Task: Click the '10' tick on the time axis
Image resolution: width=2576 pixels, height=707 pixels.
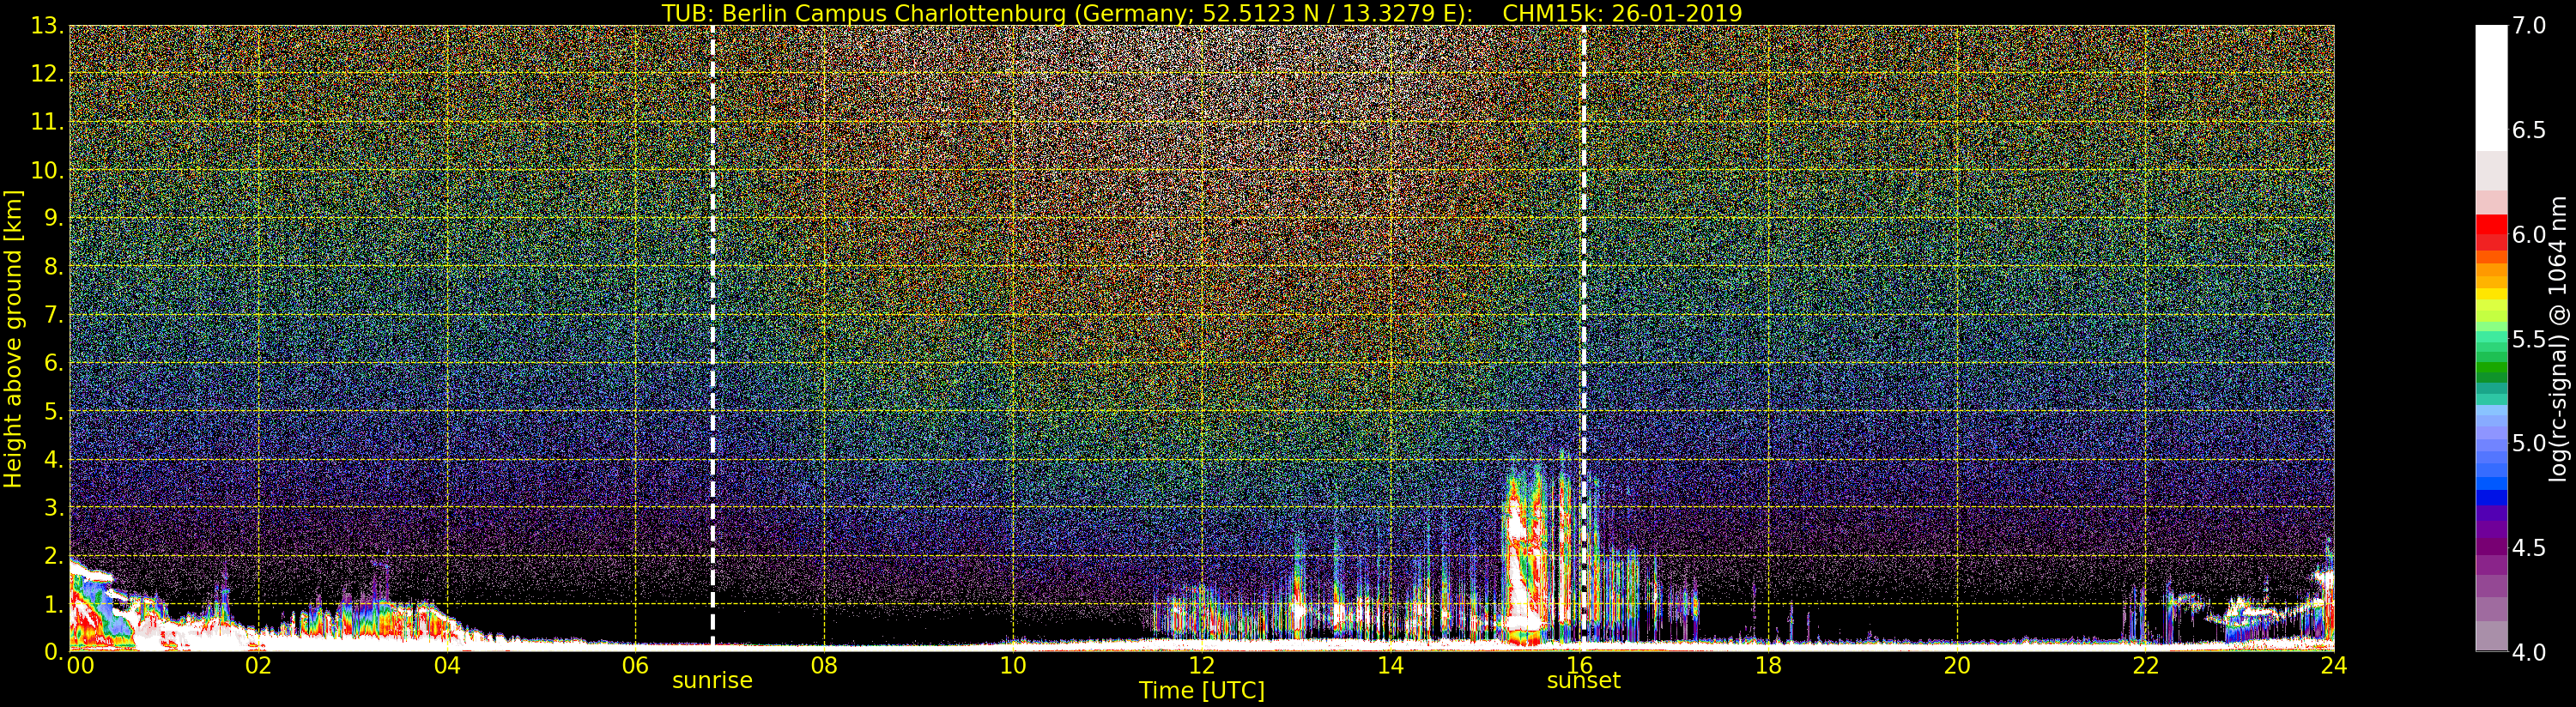Action: point(1013,666)
